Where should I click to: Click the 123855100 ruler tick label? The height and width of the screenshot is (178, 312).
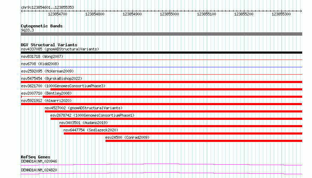pos(206,14)
